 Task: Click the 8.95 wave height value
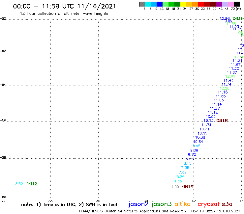(197, 146)
